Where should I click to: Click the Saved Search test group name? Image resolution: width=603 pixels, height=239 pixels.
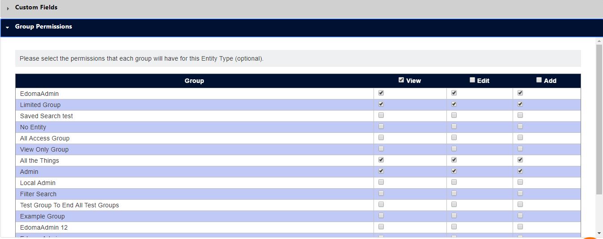click(x=47, y=116)
